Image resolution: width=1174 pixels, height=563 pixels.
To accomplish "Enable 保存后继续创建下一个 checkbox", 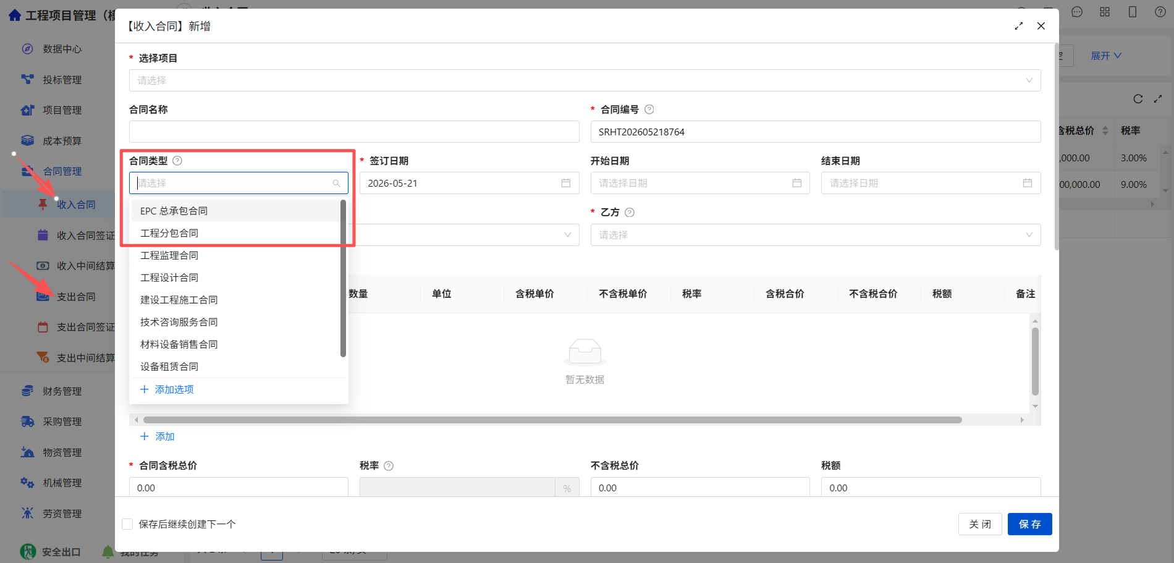I will (x=127, y=524).
